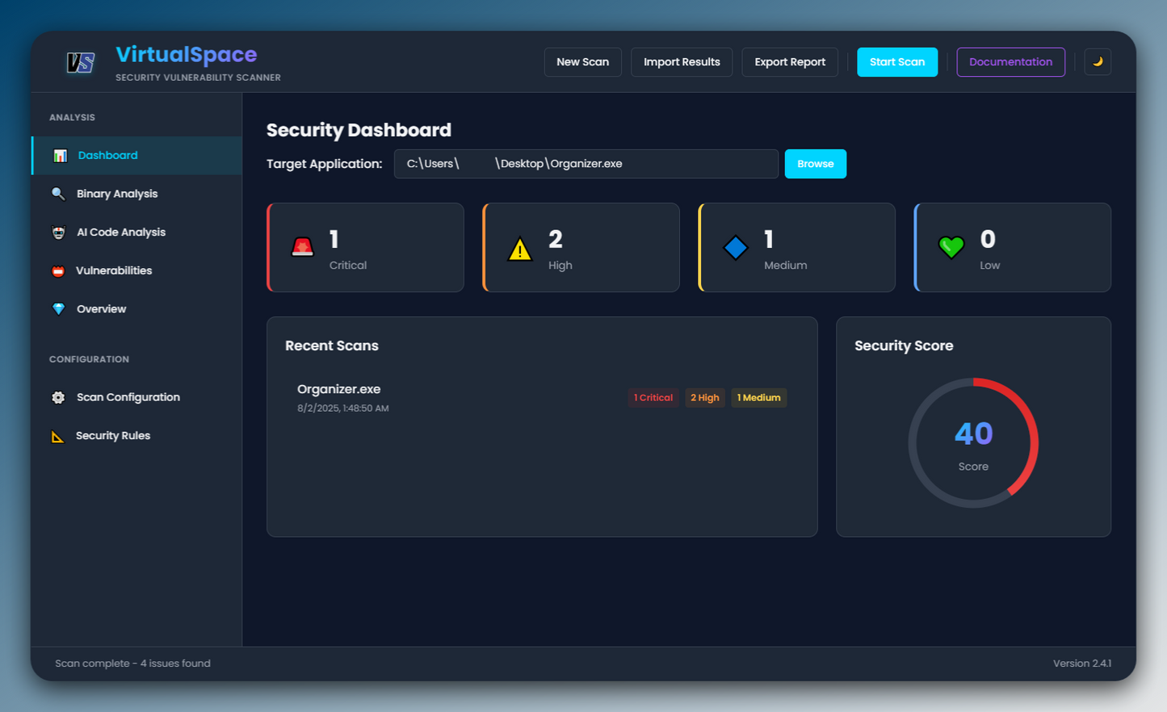This screenshot has height=712, width=1167.
Task: Click the VirtualSpace VS logo icon
Action: (81, 62)
